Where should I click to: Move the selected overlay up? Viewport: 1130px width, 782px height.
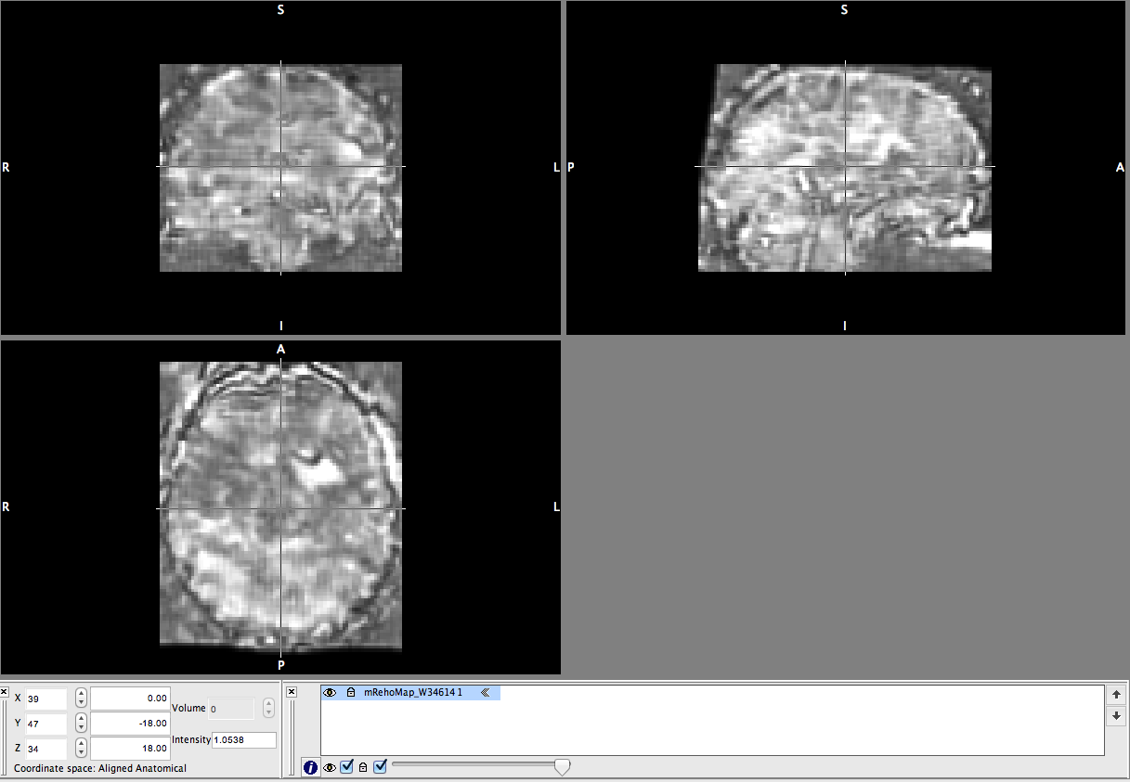[x=1116, y=695]
